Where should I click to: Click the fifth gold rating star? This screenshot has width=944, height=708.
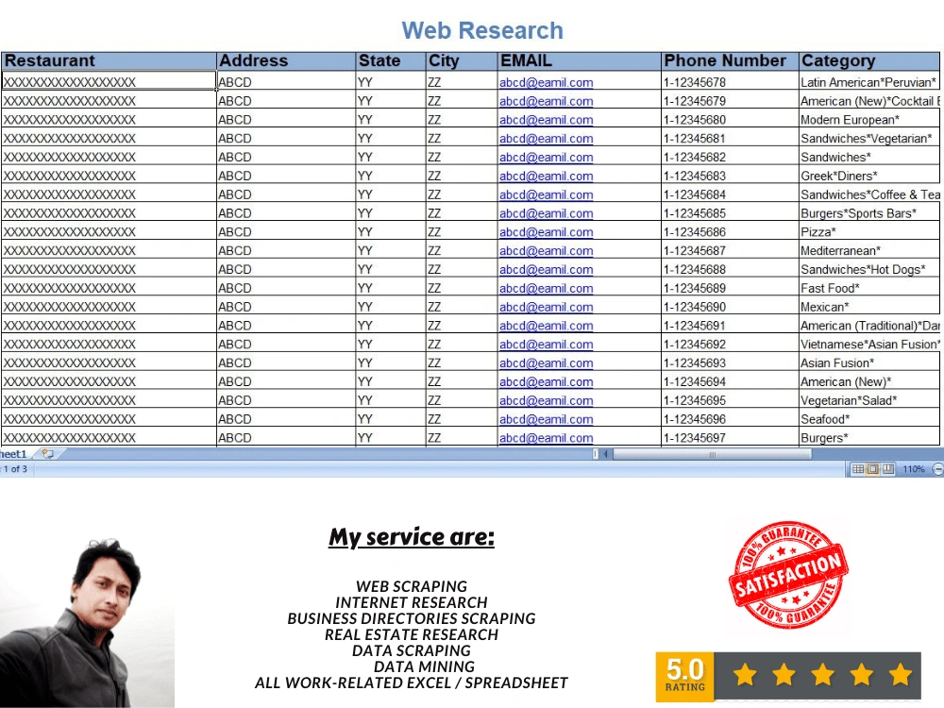tap(901, 674)
